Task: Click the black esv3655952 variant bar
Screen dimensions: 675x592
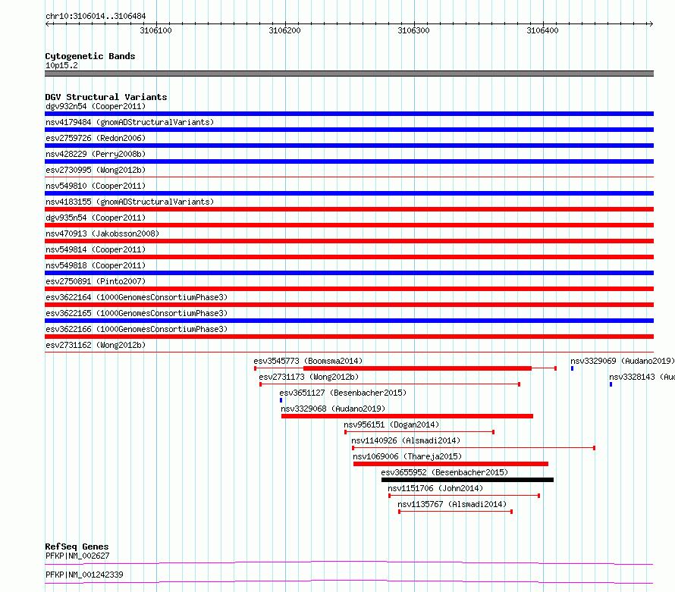Action: coord(467,480)
